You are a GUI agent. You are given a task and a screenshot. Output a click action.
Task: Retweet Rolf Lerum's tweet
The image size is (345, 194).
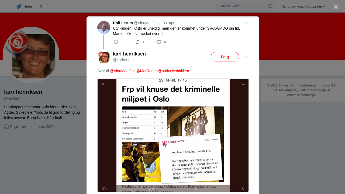pyautogui.click(x=137, y=42)
